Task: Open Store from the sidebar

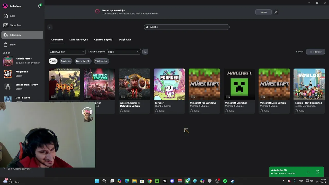Action: point(22,44)
